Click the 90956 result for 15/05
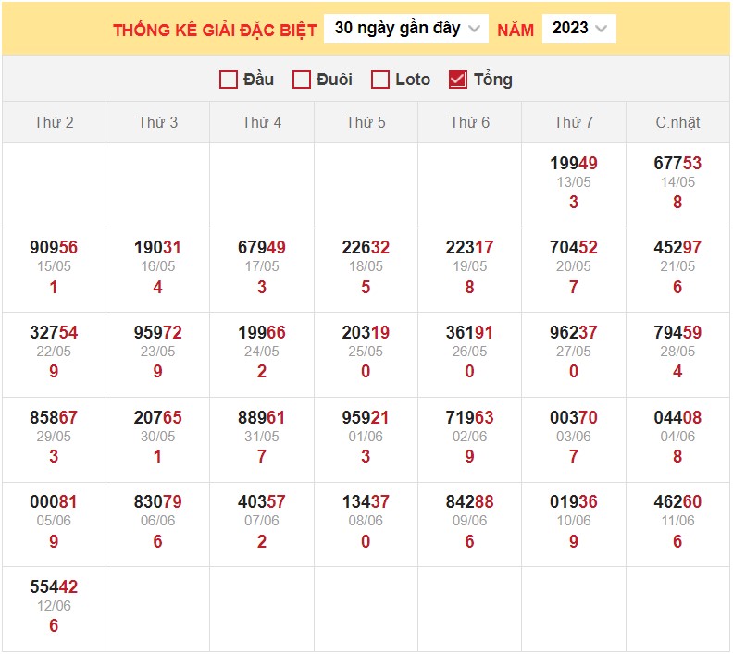Screen dimensions: 733x654 pyautogui.click(x=54, y=248)
